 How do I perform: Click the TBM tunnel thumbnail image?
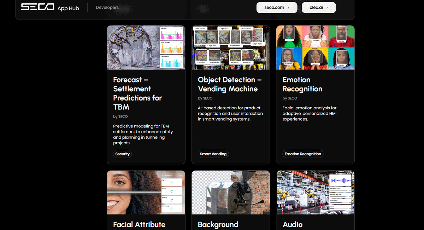pyautogui.click(x=146, y=47)
